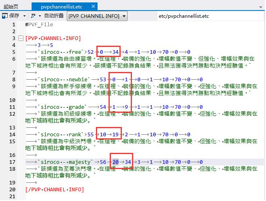
Task: Open the dropdown arrow beside the tool icon
Action: 40,16
